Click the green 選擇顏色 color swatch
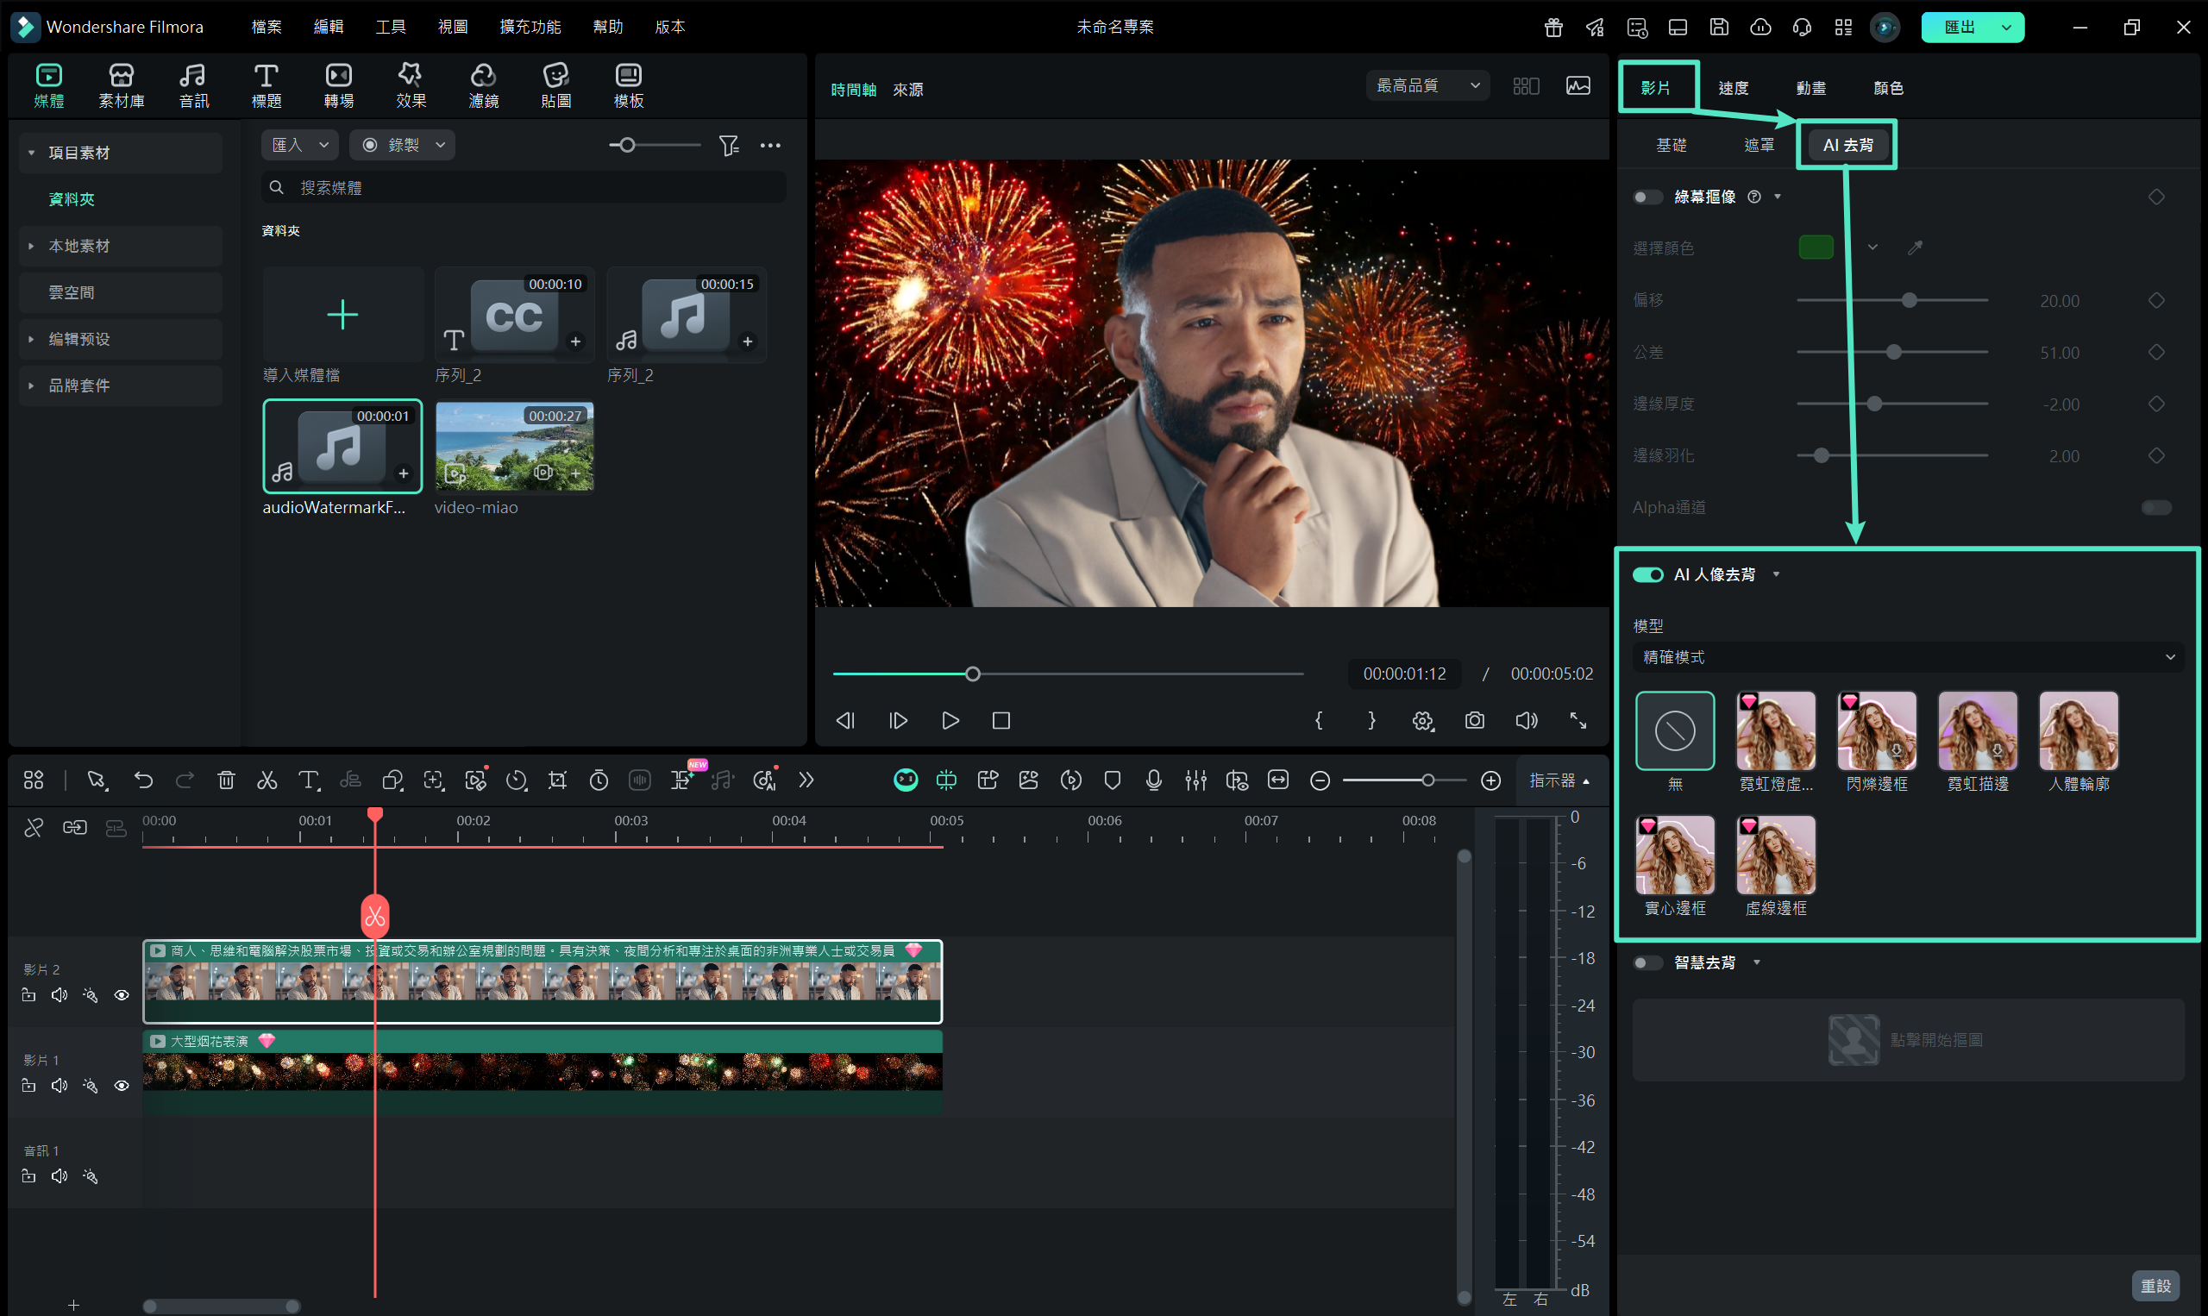2208x1316 pixels. [x=1816, y=248]
